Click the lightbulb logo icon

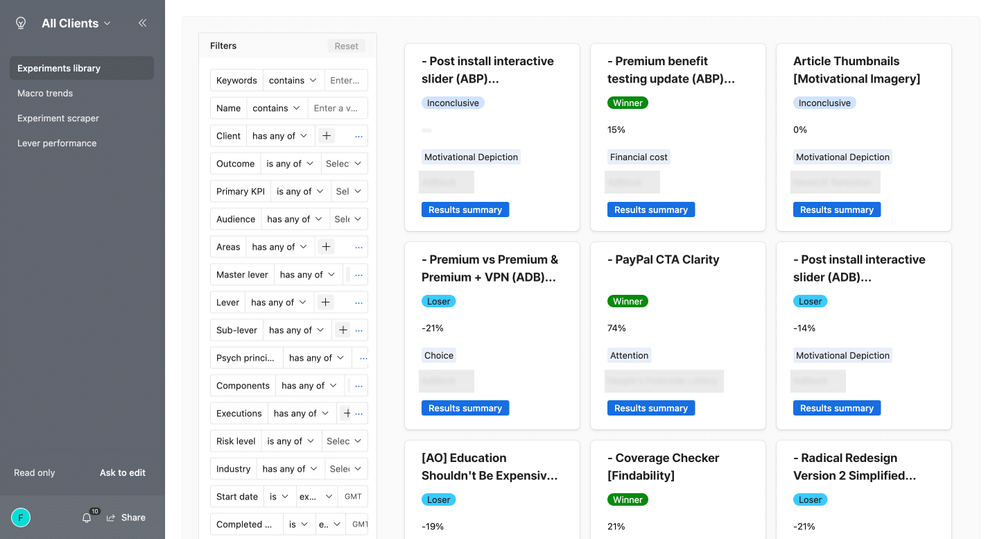pyautogui.click(x=21, y=23)
